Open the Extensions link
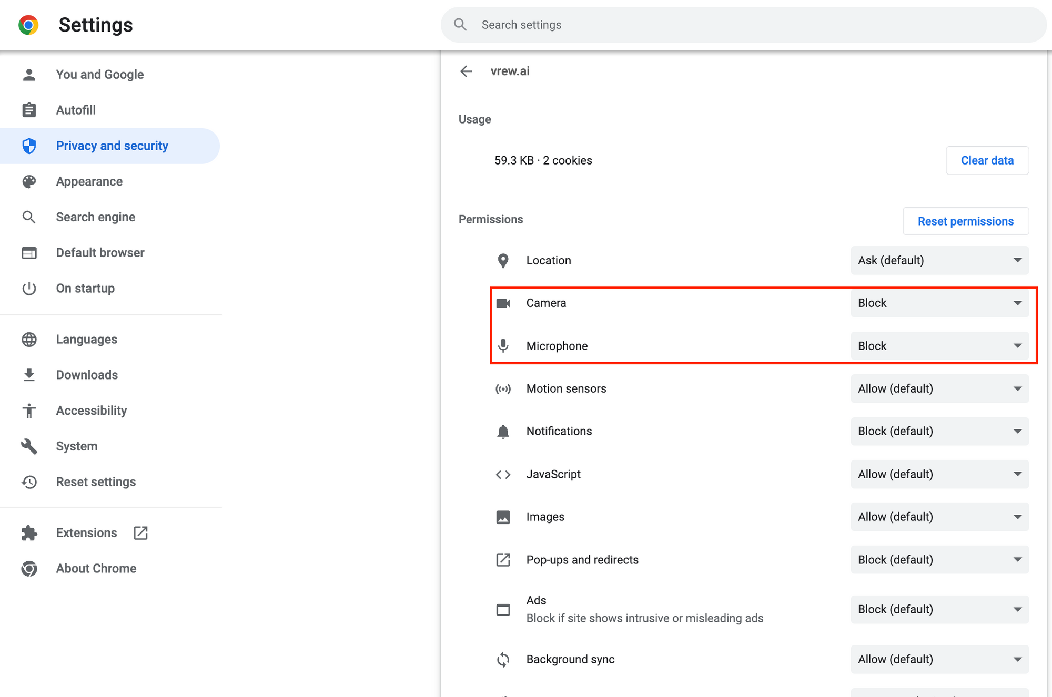The image size is (1052, 697). (109, 533)
